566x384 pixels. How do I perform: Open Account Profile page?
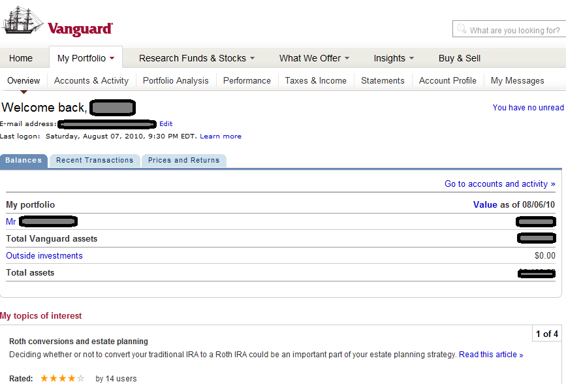pos(448,80)
